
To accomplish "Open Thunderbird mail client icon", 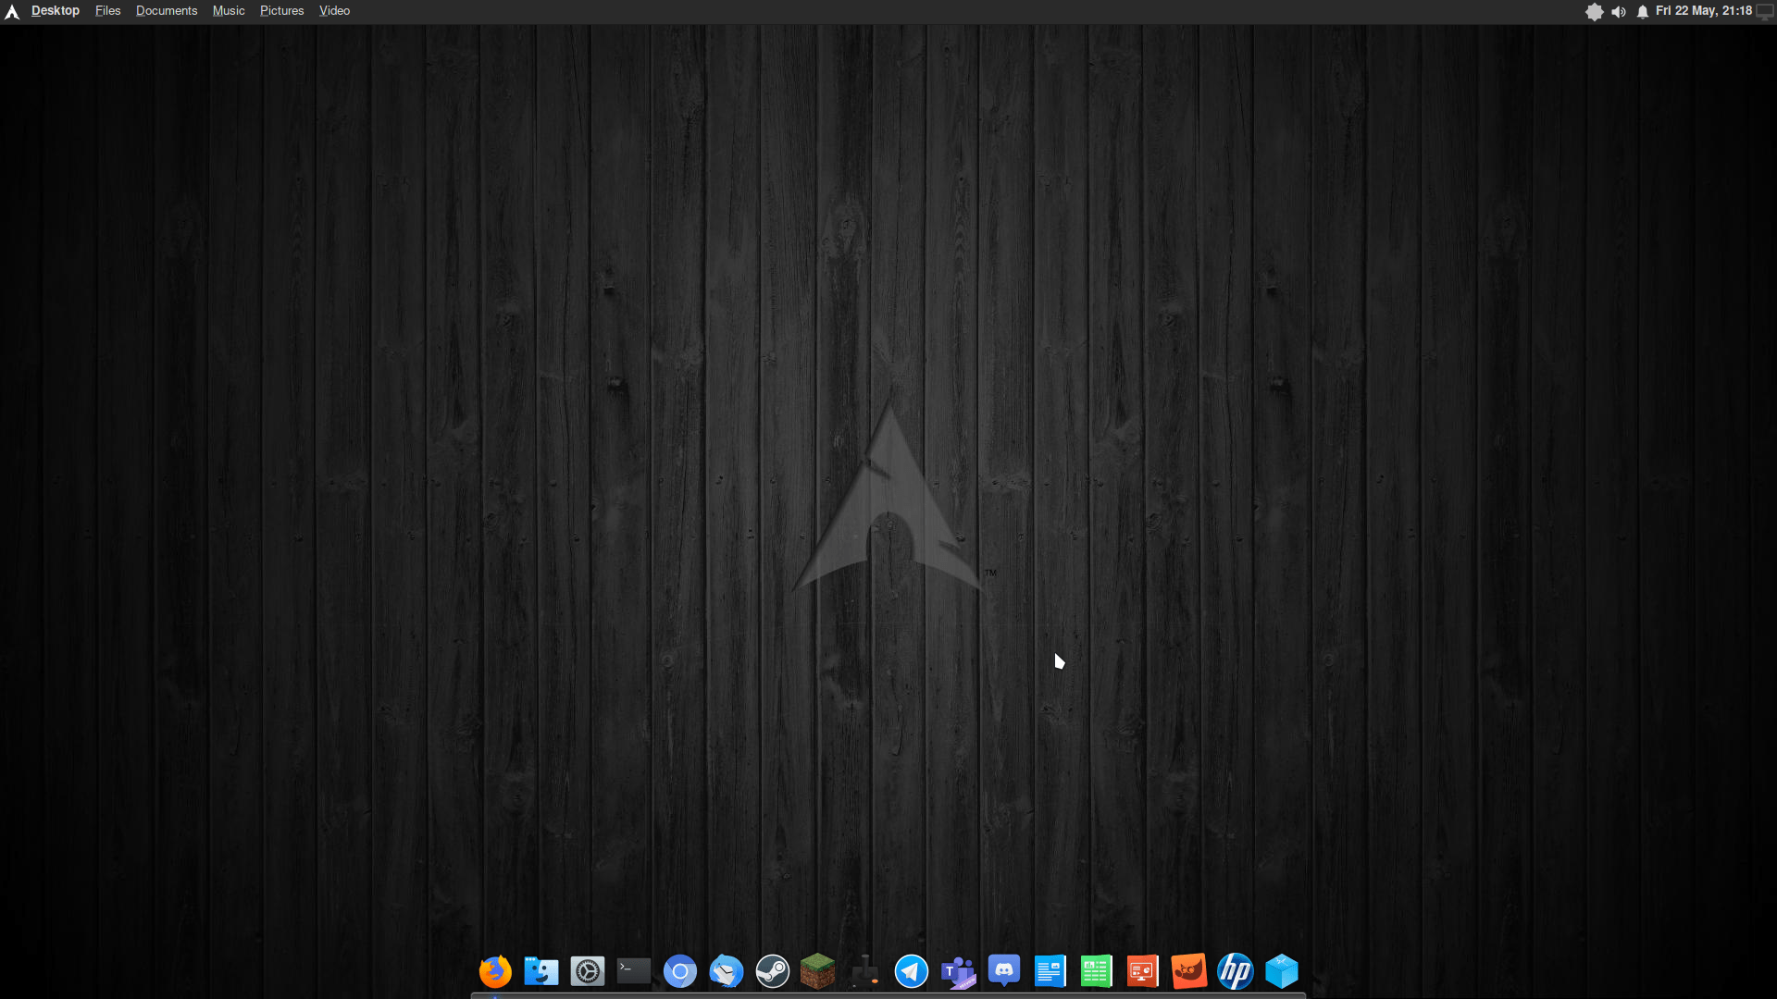I will pos(727,971).
